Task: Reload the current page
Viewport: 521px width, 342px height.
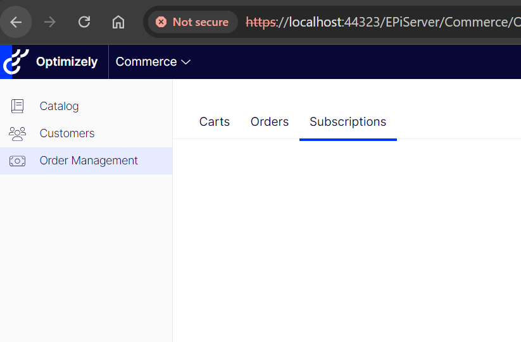Action: [84, 22]
